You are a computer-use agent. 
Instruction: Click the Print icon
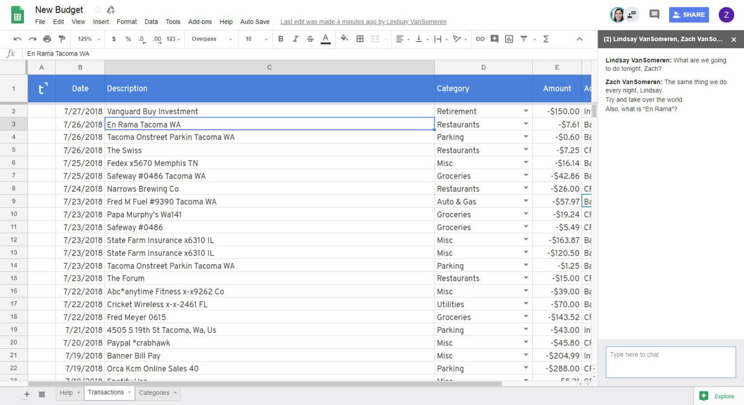pyautogui.click(x=46, y=39)
